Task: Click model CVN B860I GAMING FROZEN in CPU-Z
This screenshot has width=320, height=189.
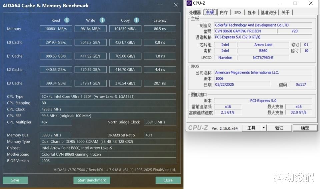Action: [x=245, y=31]
